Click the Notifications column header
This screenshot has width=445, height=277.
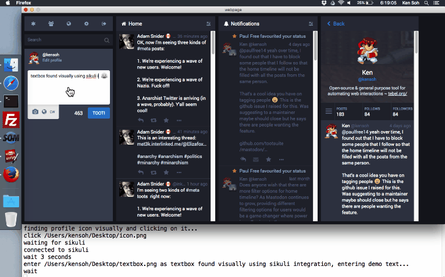point(268,24)
